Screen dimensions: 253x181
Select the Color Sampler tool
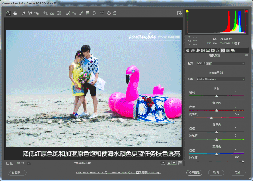pyautogui.click(x=30, y=13)
